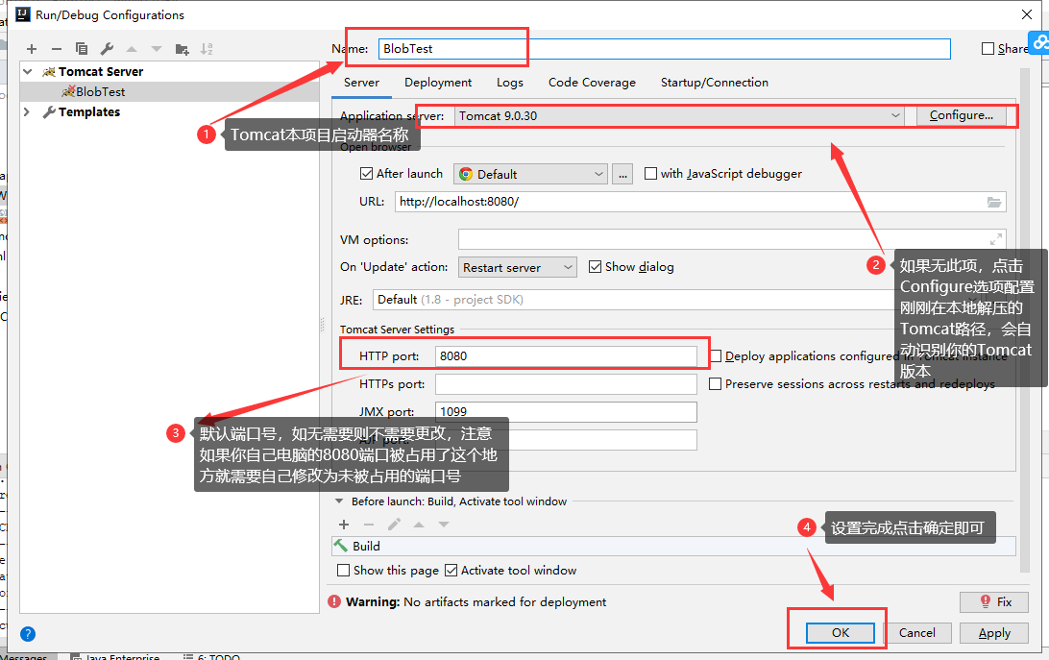Move configuration down arrow in toolbar

157,49
